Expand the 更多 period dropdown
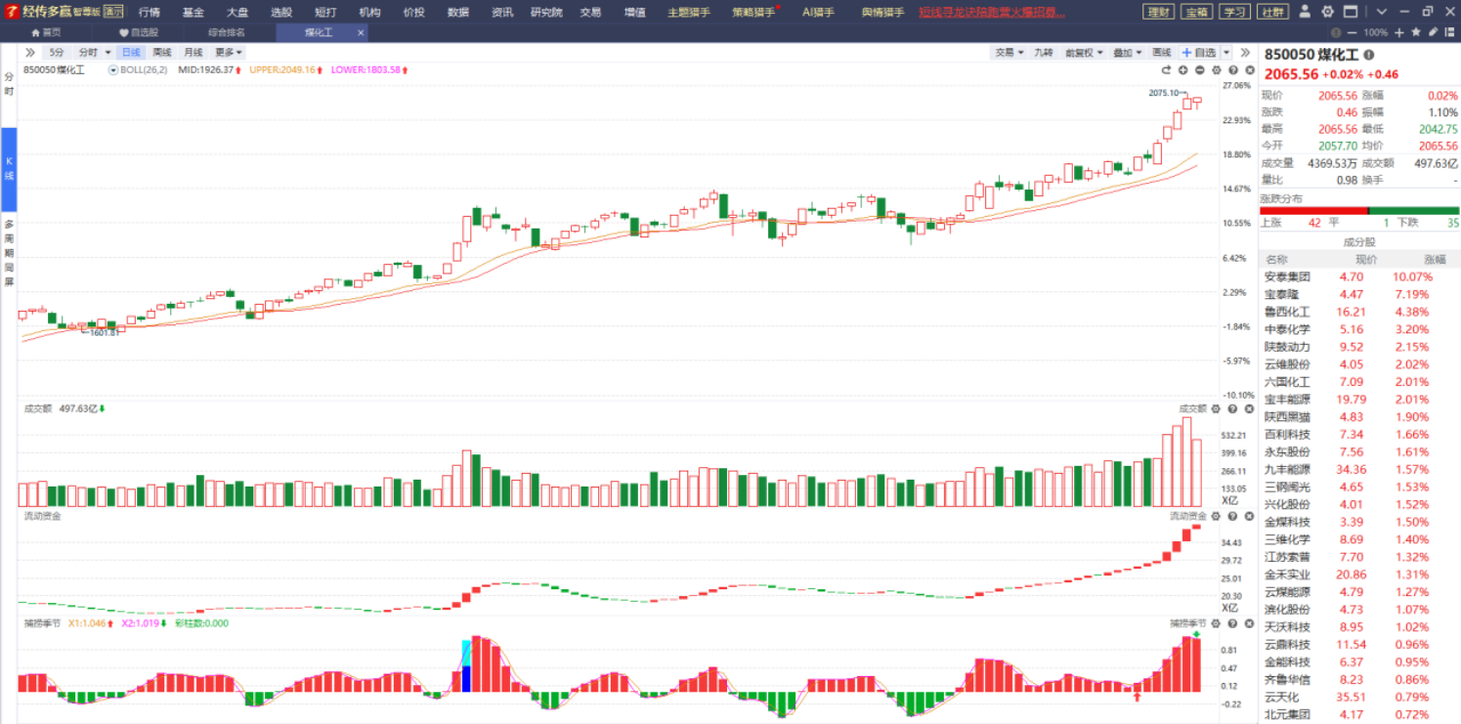The image size is (1461, 724). (x=229, y=53)
